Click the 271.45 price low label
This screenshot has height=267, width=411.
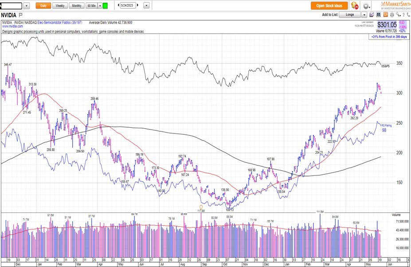(x=27, y=112)
